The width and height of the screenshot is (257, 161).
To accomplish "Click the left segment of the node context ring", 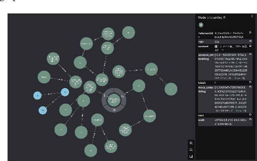I will [x=104, y=97].
